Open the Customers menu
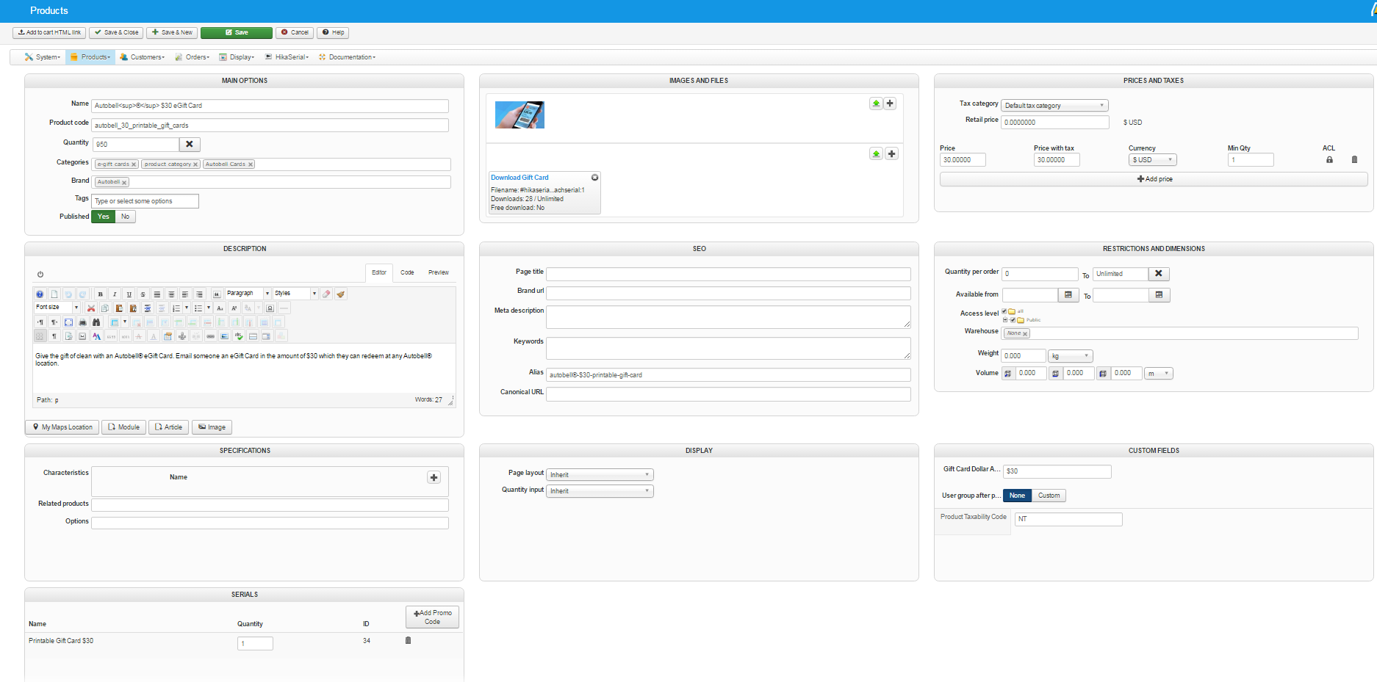Screen dimensions: 1377x682 [142, 57]
